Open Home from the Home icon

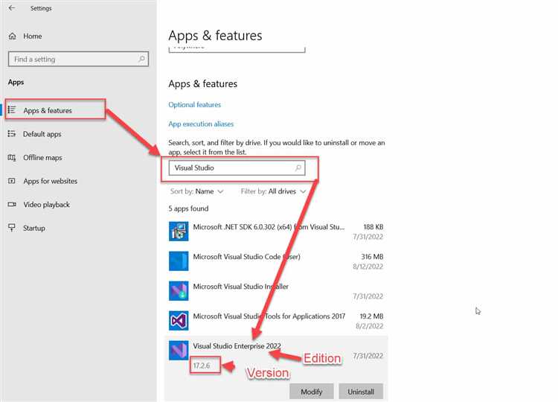(x=13, y=36)
